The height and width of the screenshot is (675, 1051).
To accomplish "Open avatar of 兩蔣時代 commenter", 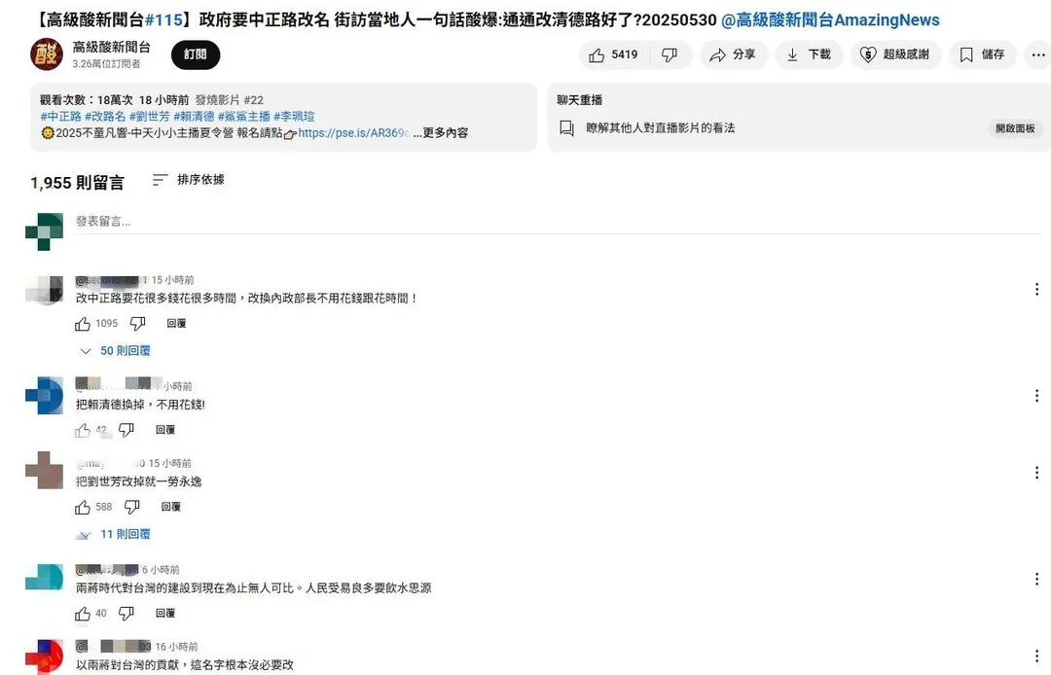I will point(44,577).
